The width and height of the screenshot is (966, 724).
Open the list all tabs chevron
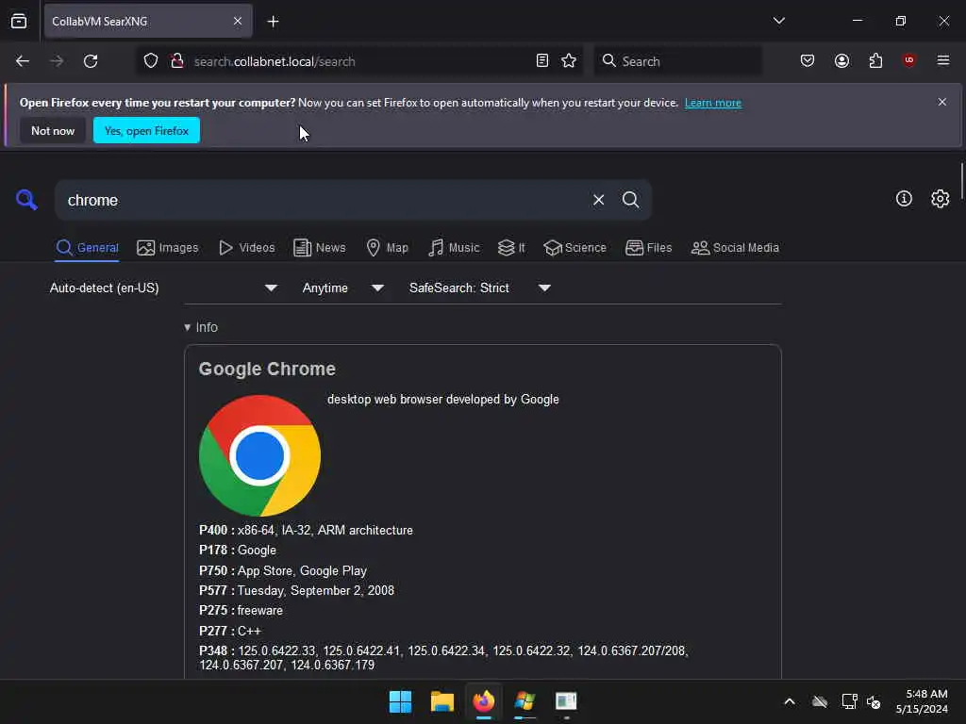click(x=778, y=21)
